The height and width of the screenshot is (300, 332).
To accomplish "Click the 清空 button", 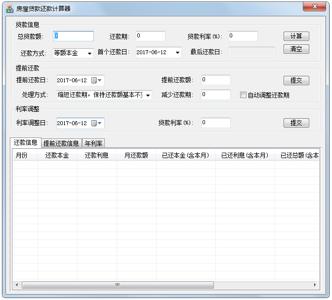I will coord(296,49).
